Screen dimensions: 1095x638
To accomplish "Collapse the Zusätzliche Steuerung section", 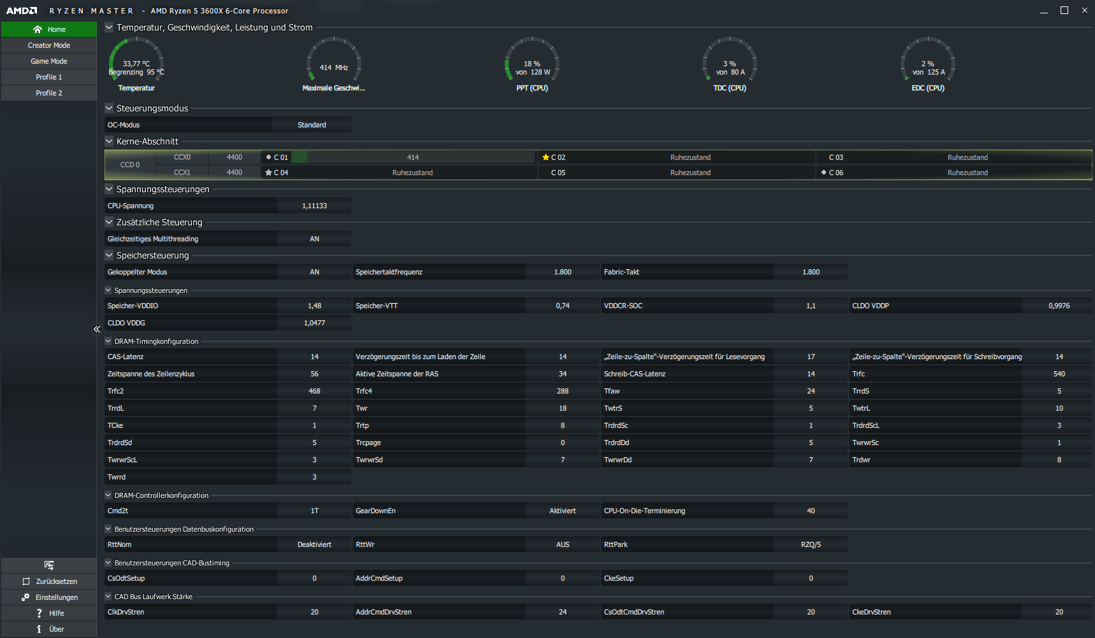I will 109,222.
